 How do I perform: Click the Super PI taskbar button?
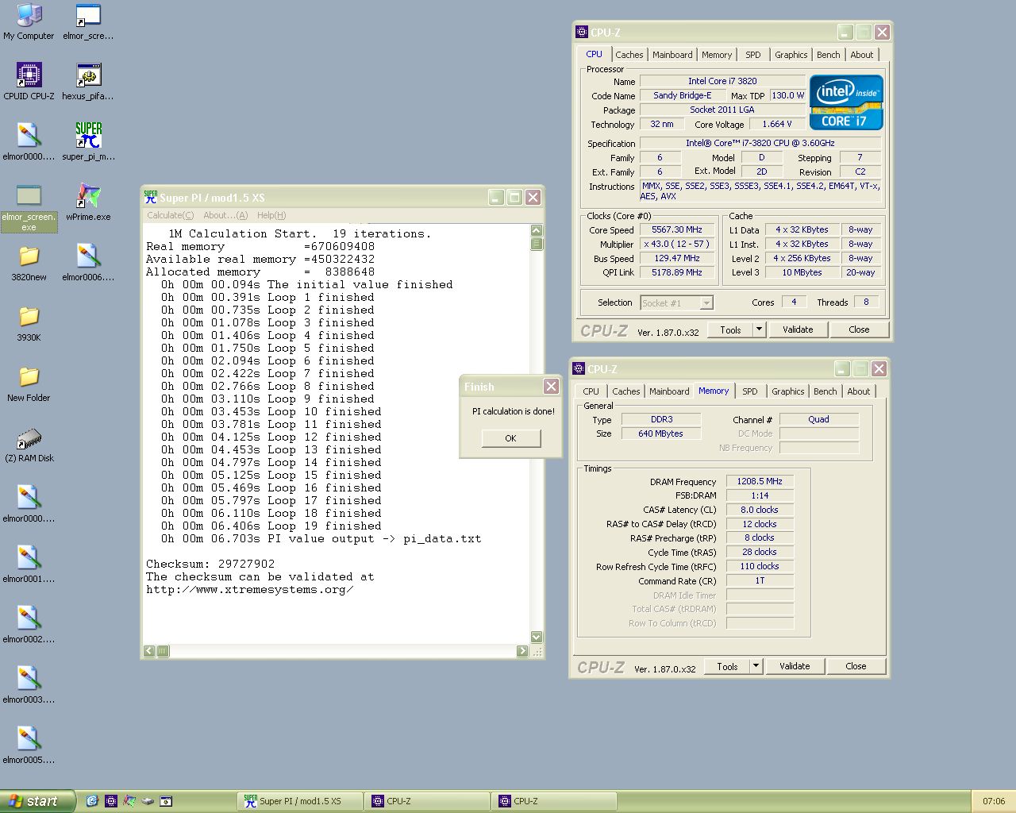click(x=300, y=801)
